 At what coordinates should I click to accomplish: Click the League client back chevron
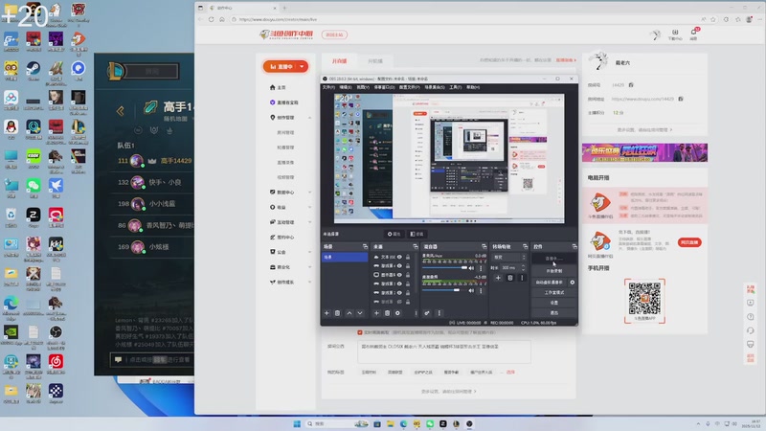click(x=121, y=111)
